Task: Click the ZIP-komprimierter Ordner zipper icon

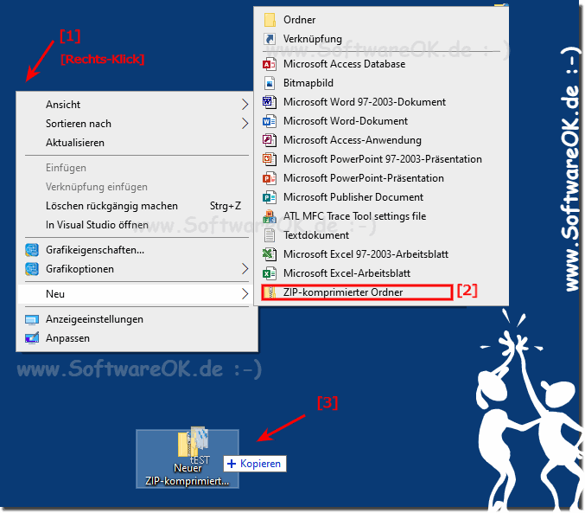Action: click(x=270, y=292)
